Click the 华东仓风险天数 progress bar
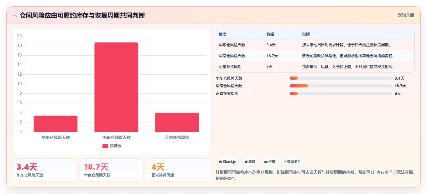 coord(341,78)
